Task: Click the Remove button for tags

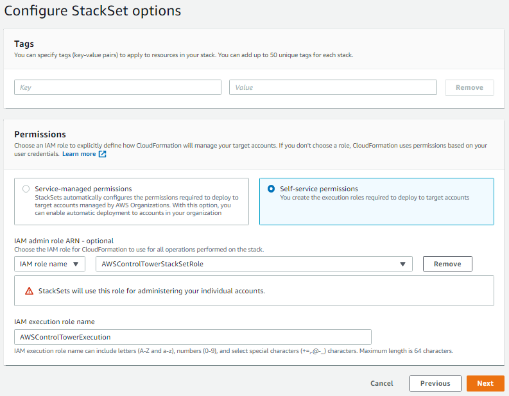Action: point(469,87)
